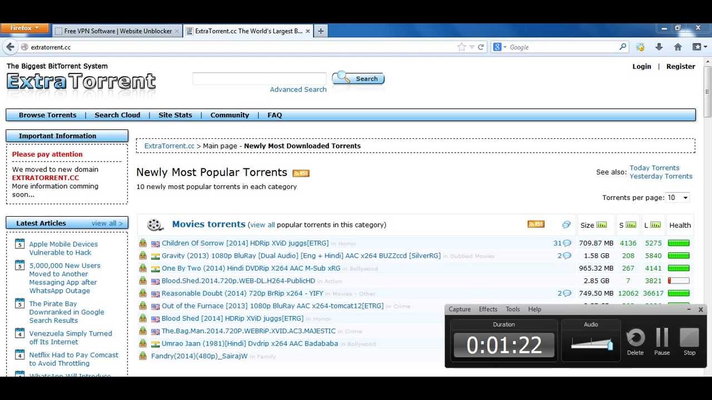
Task: Open the Torrents per page dropdown
Action: click(x=678, y=198)
